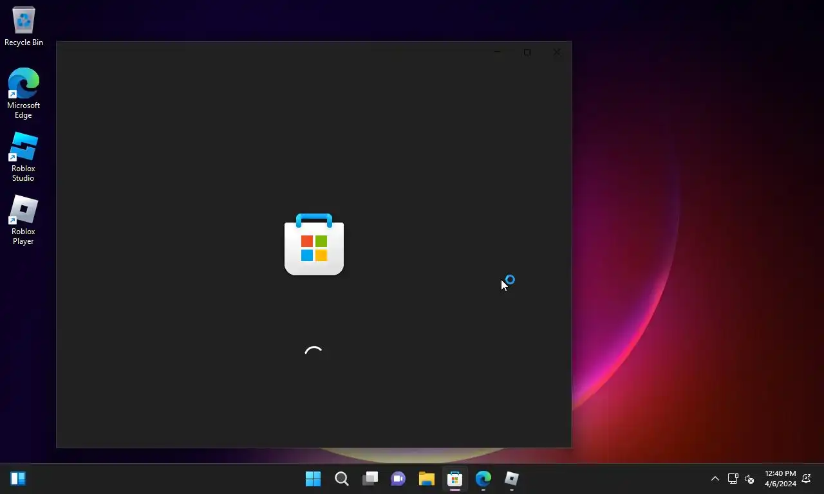The image size is (824, 494).
Task: Open the notification center icon
Action: pyautogui.click(x=807, y=479)
